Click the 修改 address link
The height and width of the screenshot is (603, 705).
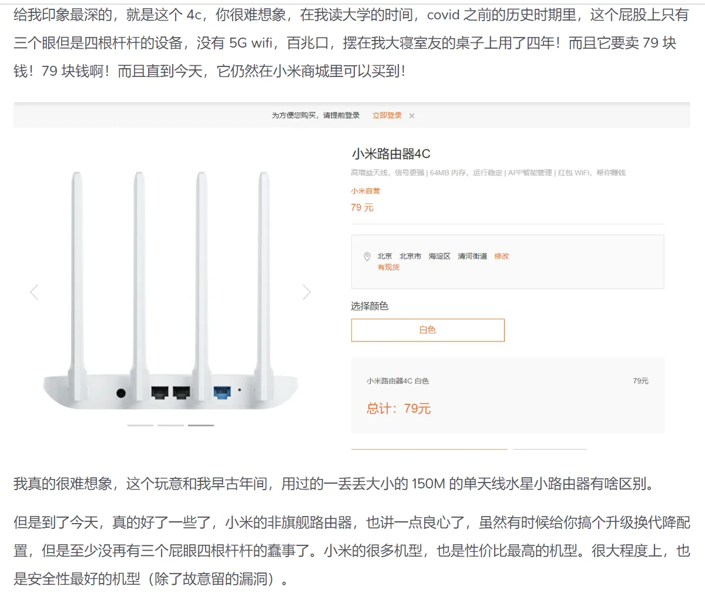coord(501,256)
